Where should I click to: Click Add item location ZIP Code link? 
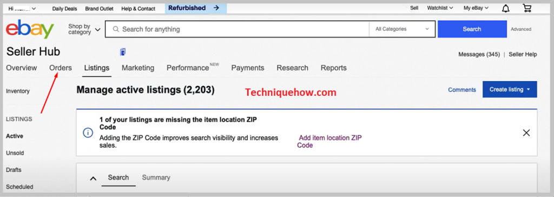[329, 141]
